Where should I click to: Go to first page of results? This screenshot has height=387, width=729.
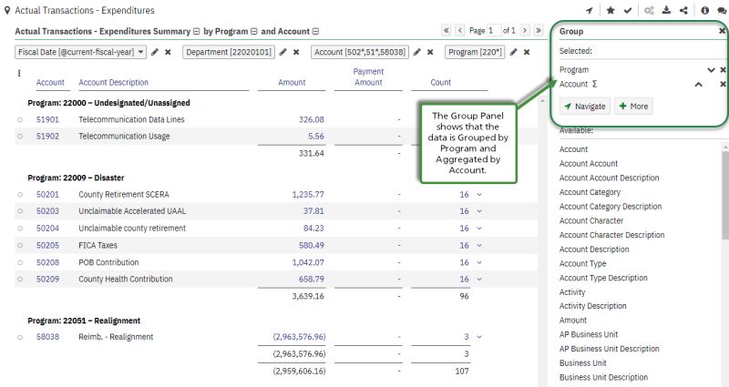point(447,30)
